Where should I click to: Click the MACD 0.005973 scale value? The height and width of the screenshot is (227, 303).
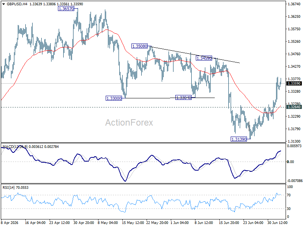click(x=294, y=146)
